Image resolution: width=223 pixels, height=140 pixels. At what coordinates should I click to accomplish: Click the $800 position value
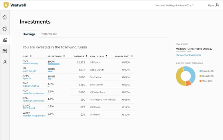pyautogui.click(x=82, y=77)
